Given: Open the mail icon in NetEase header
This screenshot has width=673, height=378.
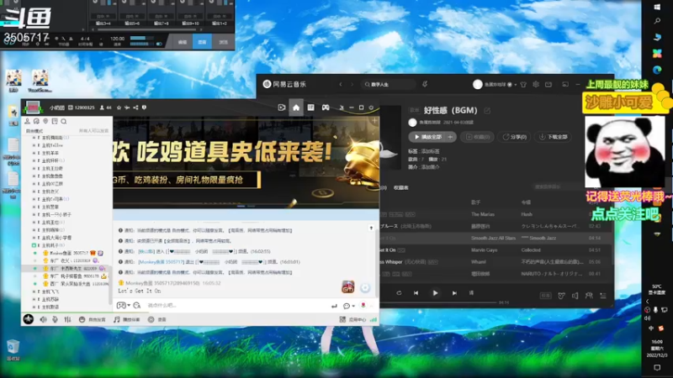Looking at the screenshot, I should coord(548,85).
